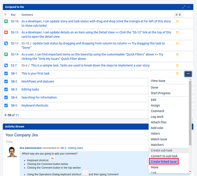Click the story type icon for SS-10

[6, 21]
